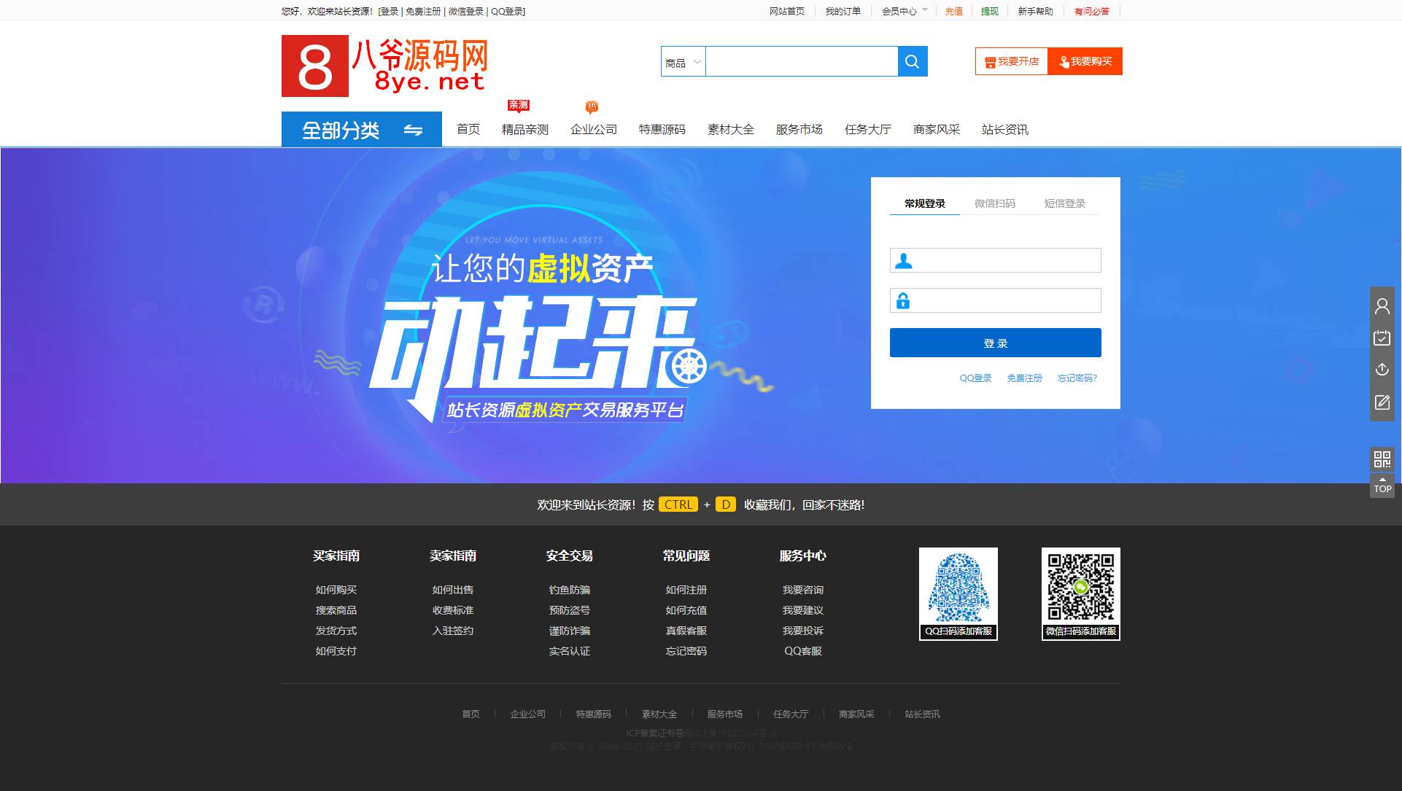
Task: Click the 钓鱼防骗 footer link
Action: click(570, 590)
